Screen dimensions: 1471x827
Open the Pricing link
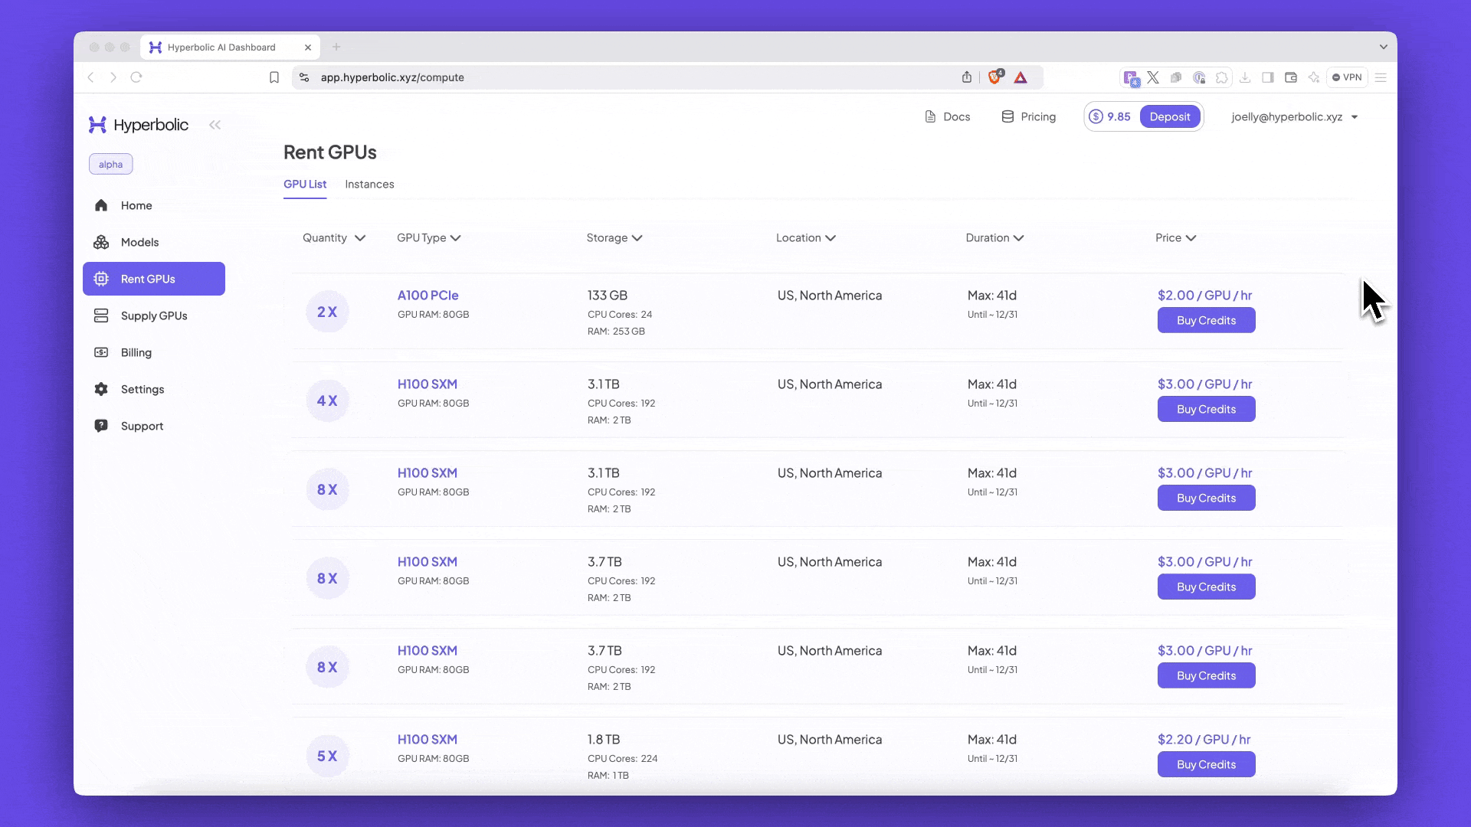click(x=1029, y=116)
